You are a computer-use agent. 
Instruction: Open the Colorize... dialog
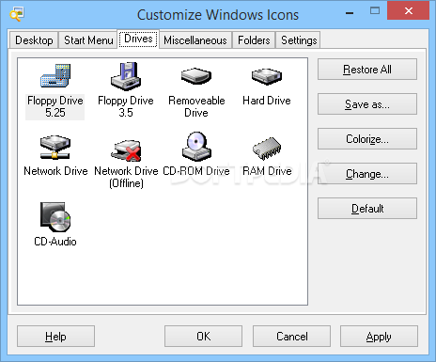point(367,139)
